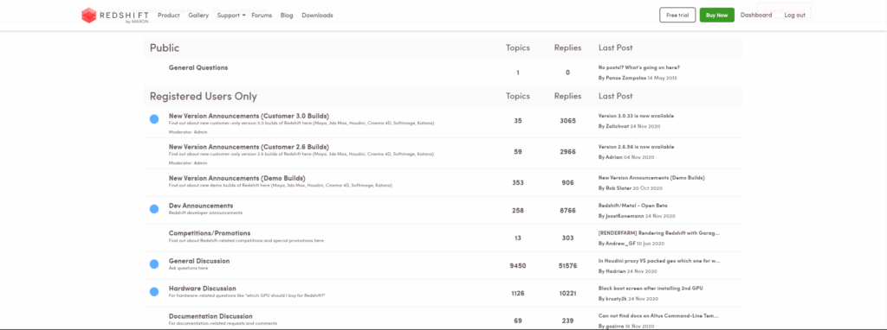
Task: Click blue unread dot beside Customer 3.0 Builds
Action: (154, 119)
